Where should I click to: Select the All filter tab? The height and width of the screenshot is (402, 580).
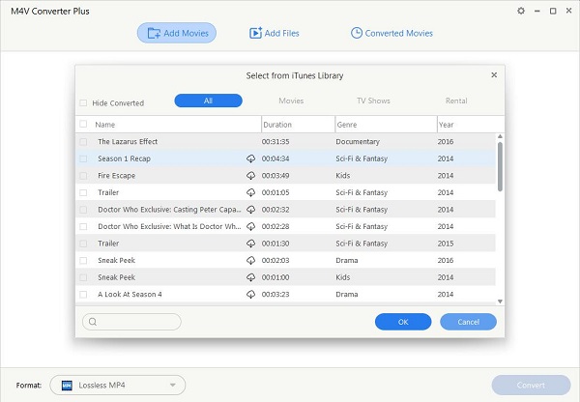click(x=208, y=100)
